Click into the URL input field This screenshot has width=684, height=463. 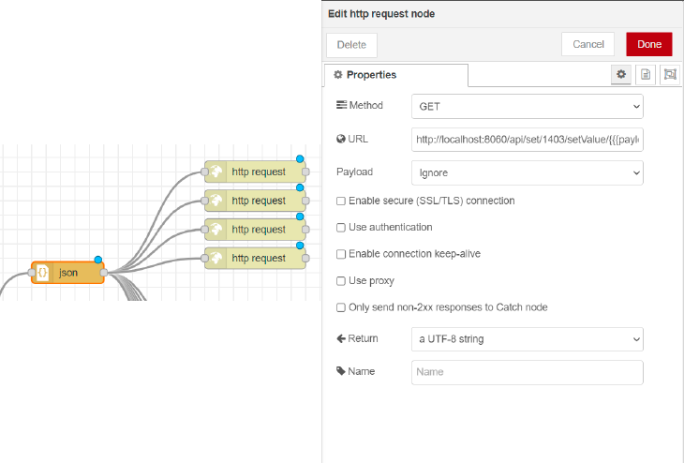coord(527,140)
